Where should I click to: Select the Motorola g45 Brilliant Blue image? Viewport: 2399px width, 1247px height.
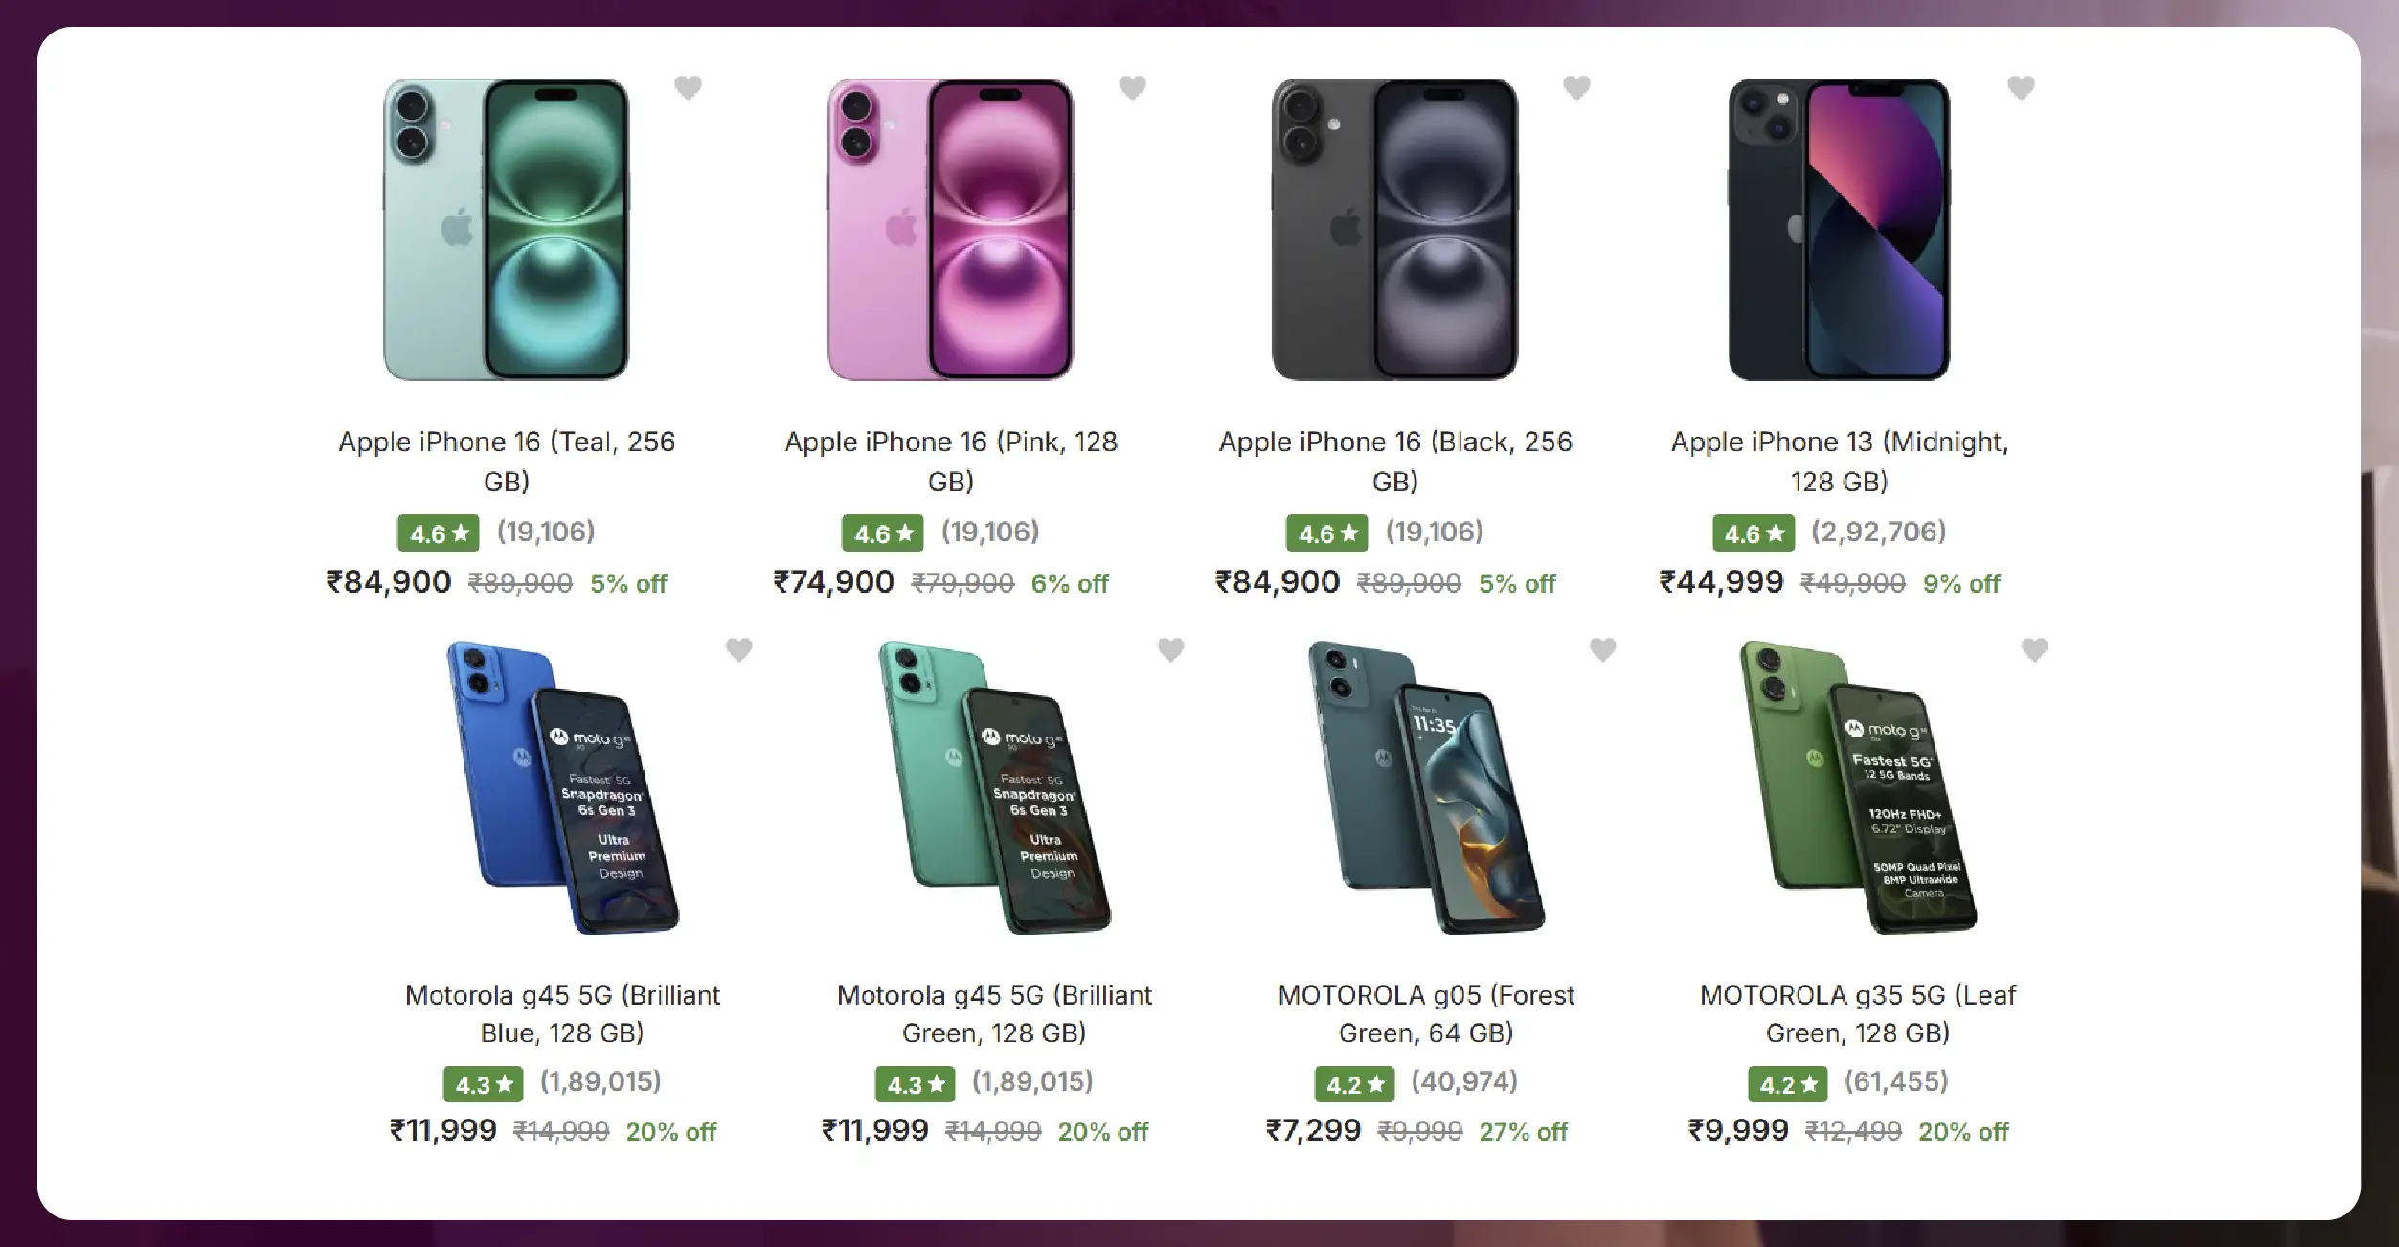pos(563,787)
